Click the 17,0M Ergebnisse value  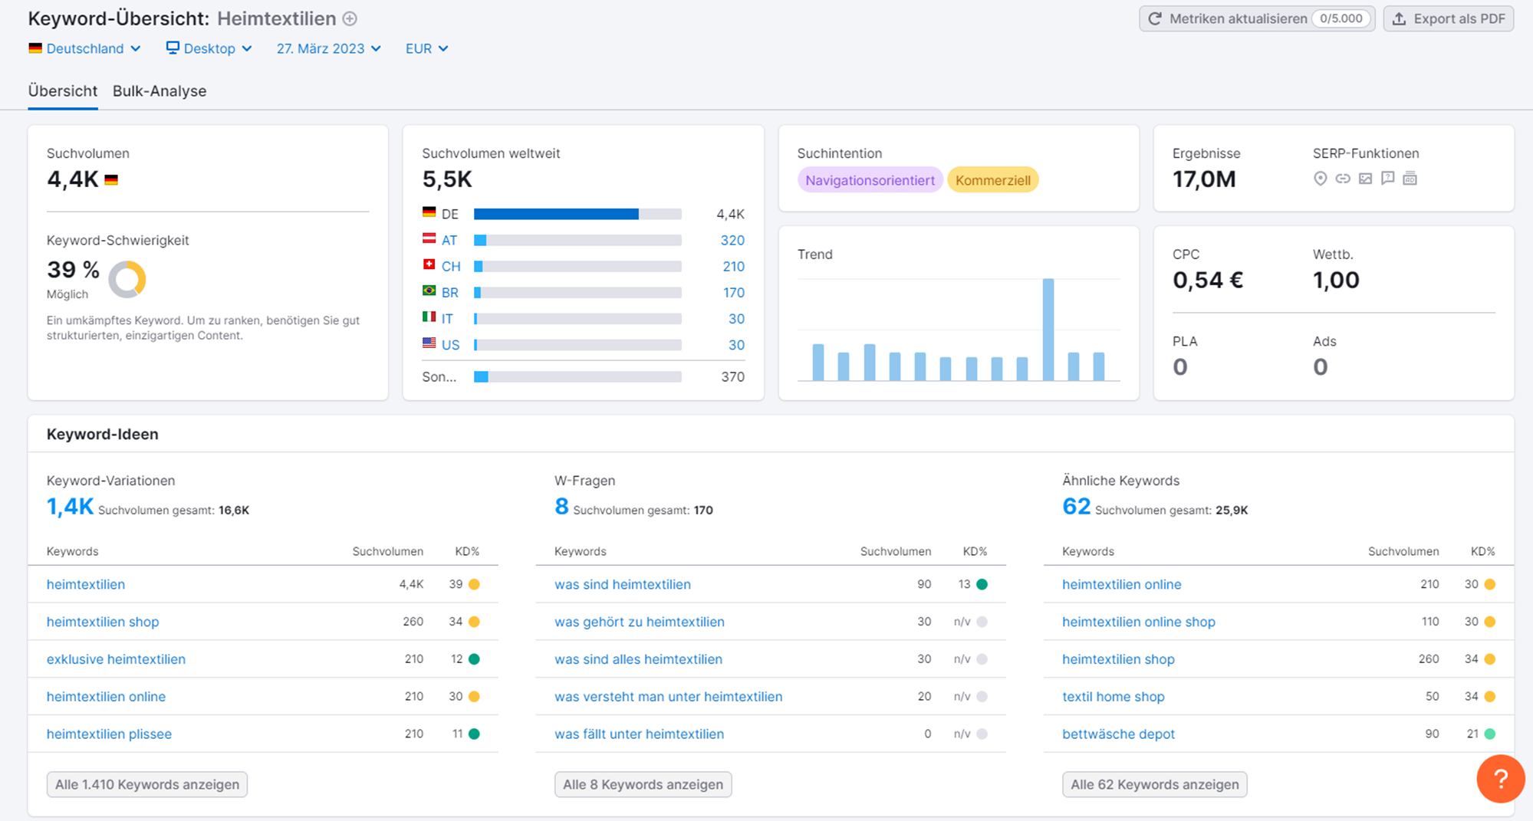coord(1204,179)
